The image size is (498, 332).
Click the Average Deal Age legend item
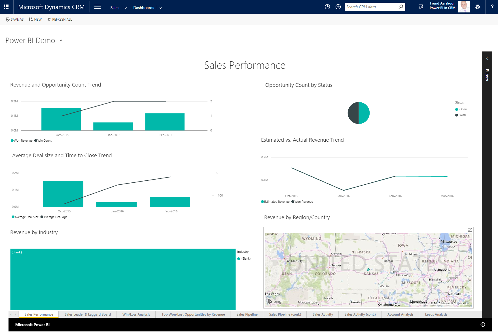coord(54,217)
